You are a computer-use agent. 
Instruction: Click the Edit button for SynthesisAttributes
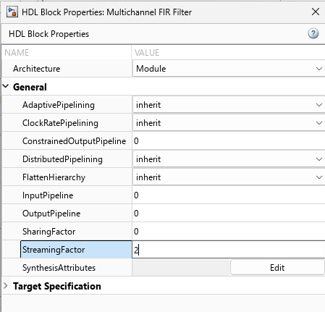click(x=277, y=267)
